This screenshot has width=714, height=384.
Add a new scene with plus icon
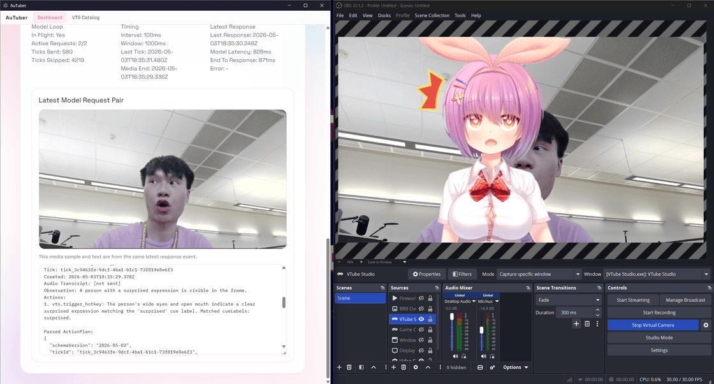(339, 367)
